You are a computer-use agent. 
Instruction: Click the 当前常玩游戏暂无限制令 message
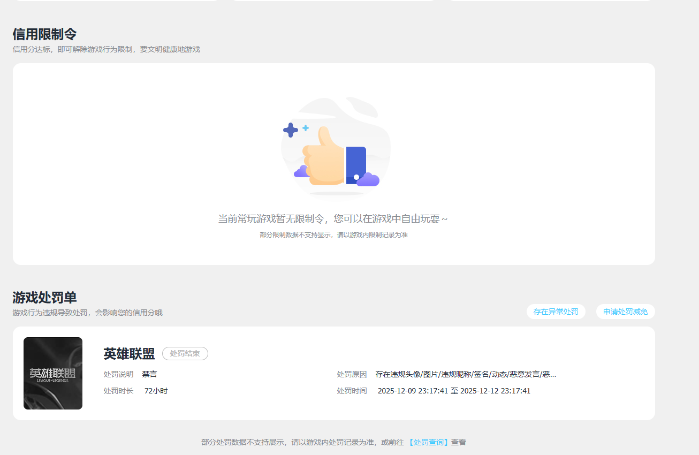point(332,219)
